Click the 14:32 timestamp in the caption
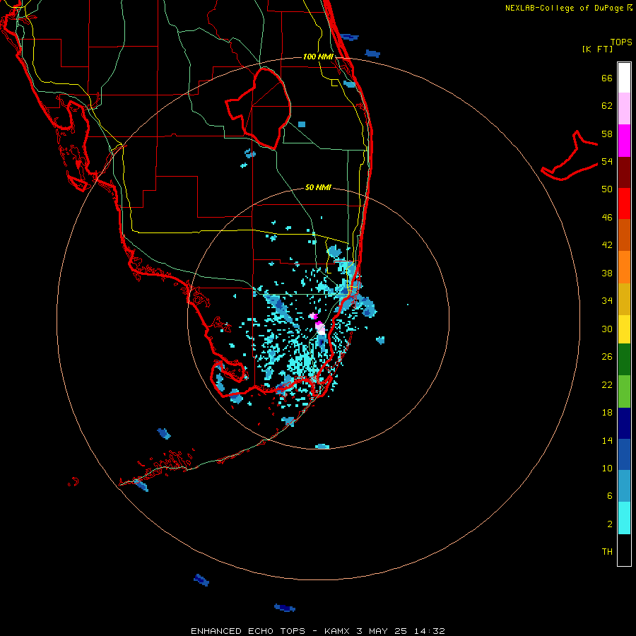Viewport: 636px width, 636px height. [430, 631]
